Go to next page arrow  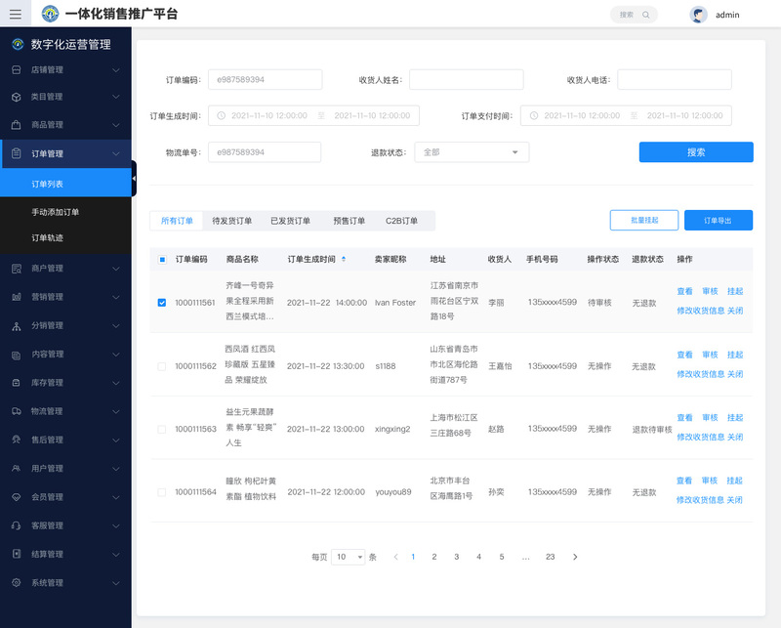(x=575, y=557)
